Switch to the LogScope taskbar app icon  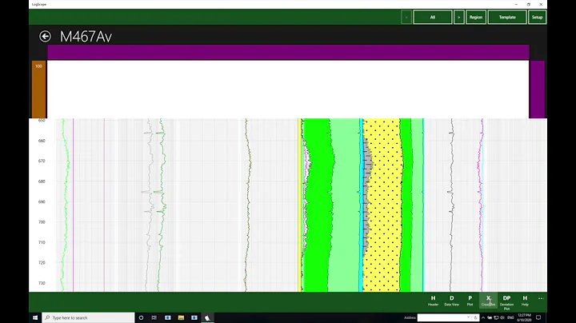tap(207, 317)
